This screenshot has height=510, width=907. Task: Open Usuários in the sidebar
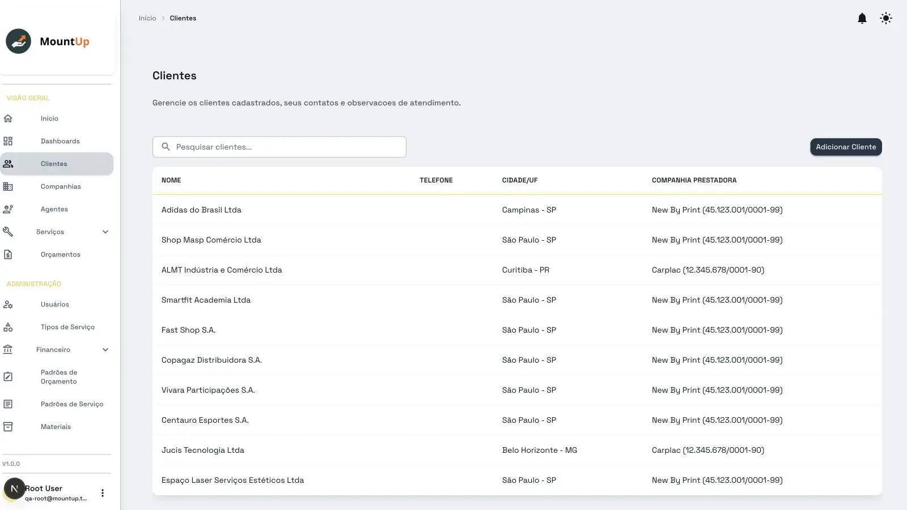tap(57, 304)
